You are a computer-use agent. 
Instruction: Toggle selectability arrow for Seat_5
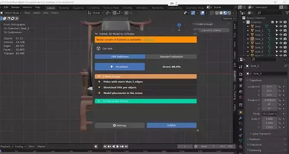point(277,47)
